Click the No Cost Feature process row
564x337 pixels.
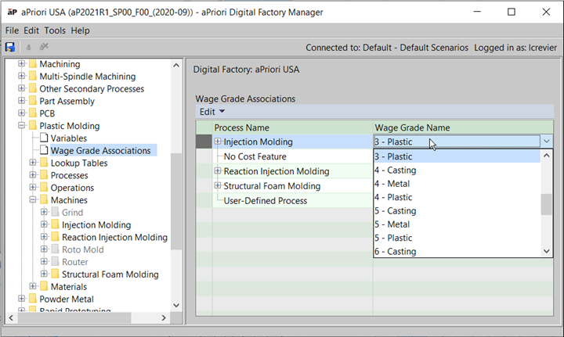point(292,156)
